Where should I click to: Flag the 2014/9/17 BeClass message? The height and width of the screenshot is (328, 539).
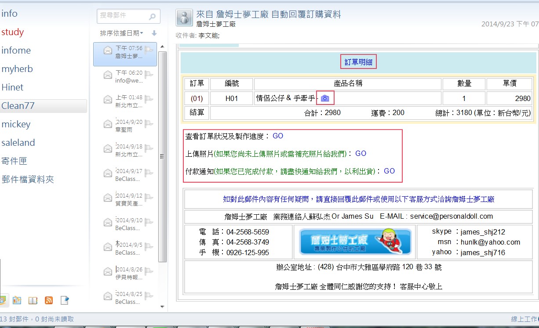coord(149,173)
